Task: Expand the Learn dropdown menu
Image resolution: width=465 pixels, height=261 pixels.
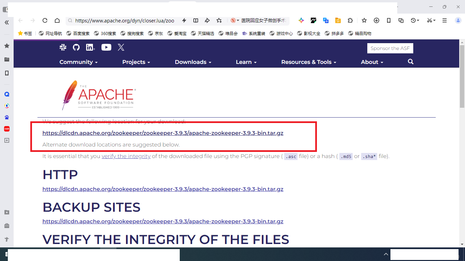Action: (246, 62)
